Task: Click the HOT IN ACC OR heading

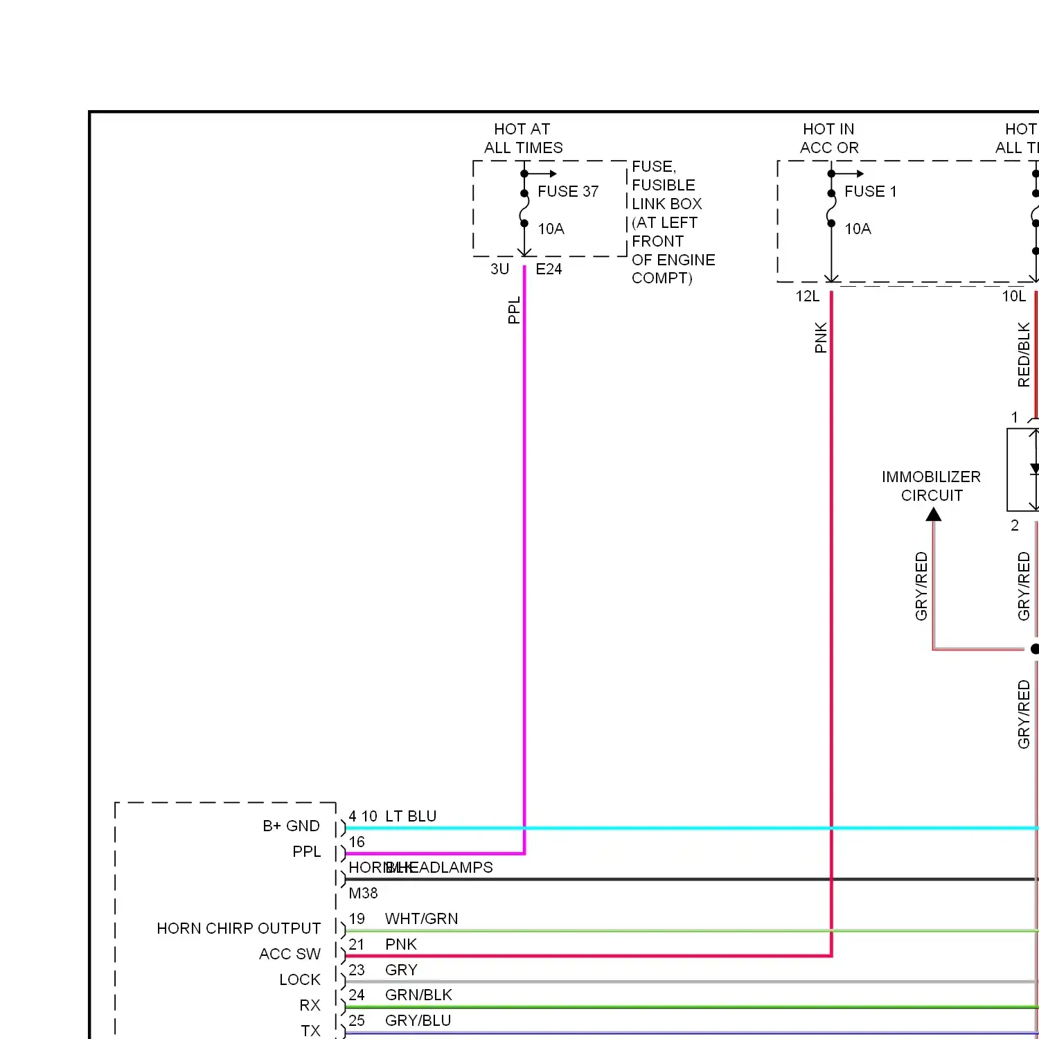Action: click(829, 139)
